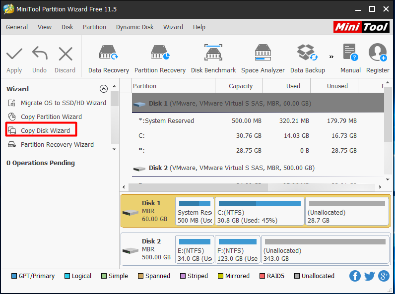Collapse the Wizard section
Image resolution: width=395 pixels, height=294 pixels.
(103, 89)
